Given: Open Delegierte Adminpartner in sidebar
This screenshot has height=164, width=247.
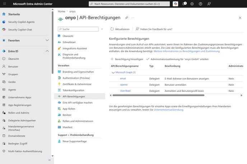Looking at the screenshot, I should pos(22,121).
